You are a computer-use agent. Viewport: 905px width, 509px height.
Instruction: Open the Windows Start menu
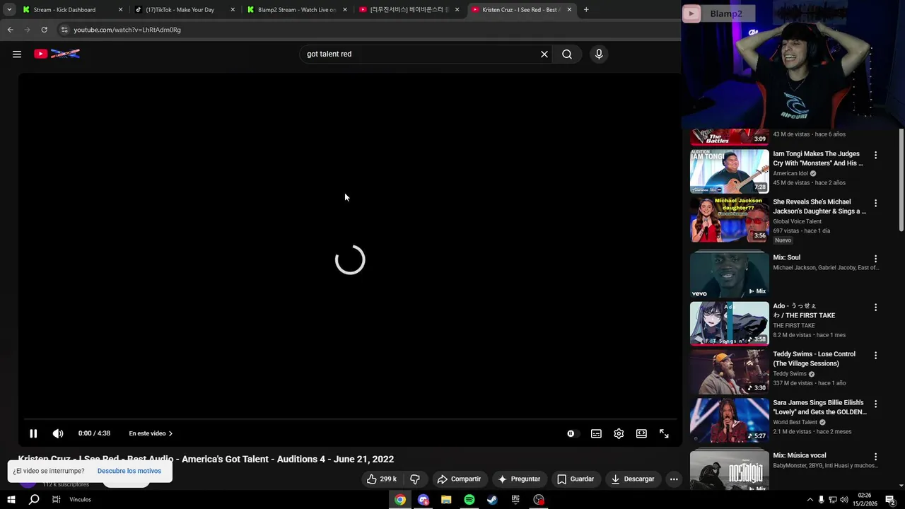[11, 500]
